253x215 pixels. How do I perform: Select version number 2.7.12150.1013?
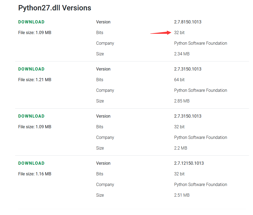(x=189, y=163)
